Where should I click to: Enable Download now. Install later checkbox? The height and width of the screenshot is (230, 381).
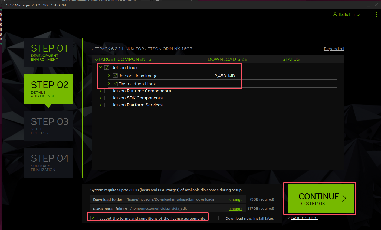point(221,218)
